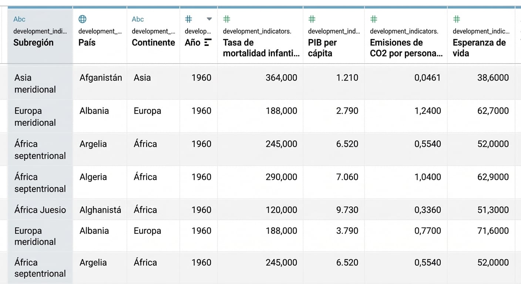
Task: Change data type icon of Tasa de mortalidad
Action: click(227, 19)
